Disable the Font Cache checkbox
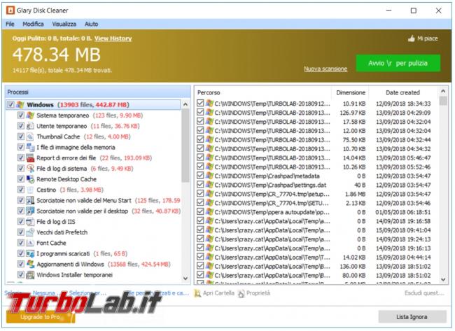Image resolution: width=455 pixels, height=331 pixels. point(20,243)
